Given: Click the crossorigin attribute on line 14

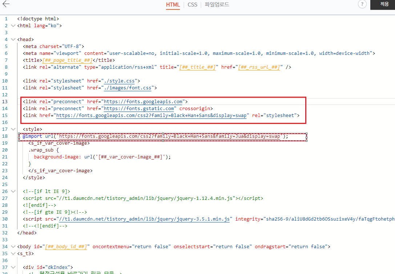Looking at the screenshot, I should tap(195, 109).
